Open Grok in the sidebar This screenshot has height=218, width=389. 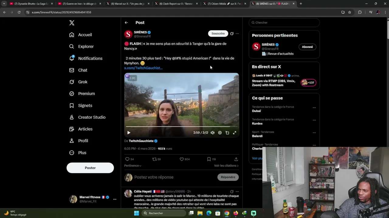pos(78,82)
